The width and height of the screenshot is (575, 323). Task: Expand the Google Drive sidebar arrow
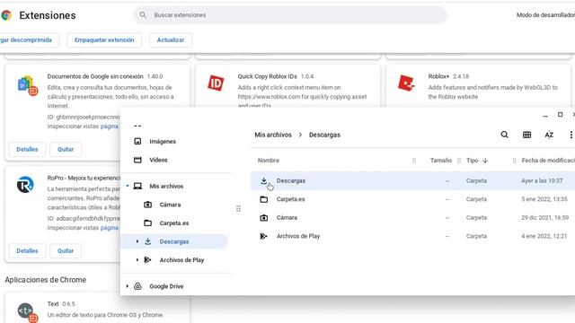tap(128, 286)
